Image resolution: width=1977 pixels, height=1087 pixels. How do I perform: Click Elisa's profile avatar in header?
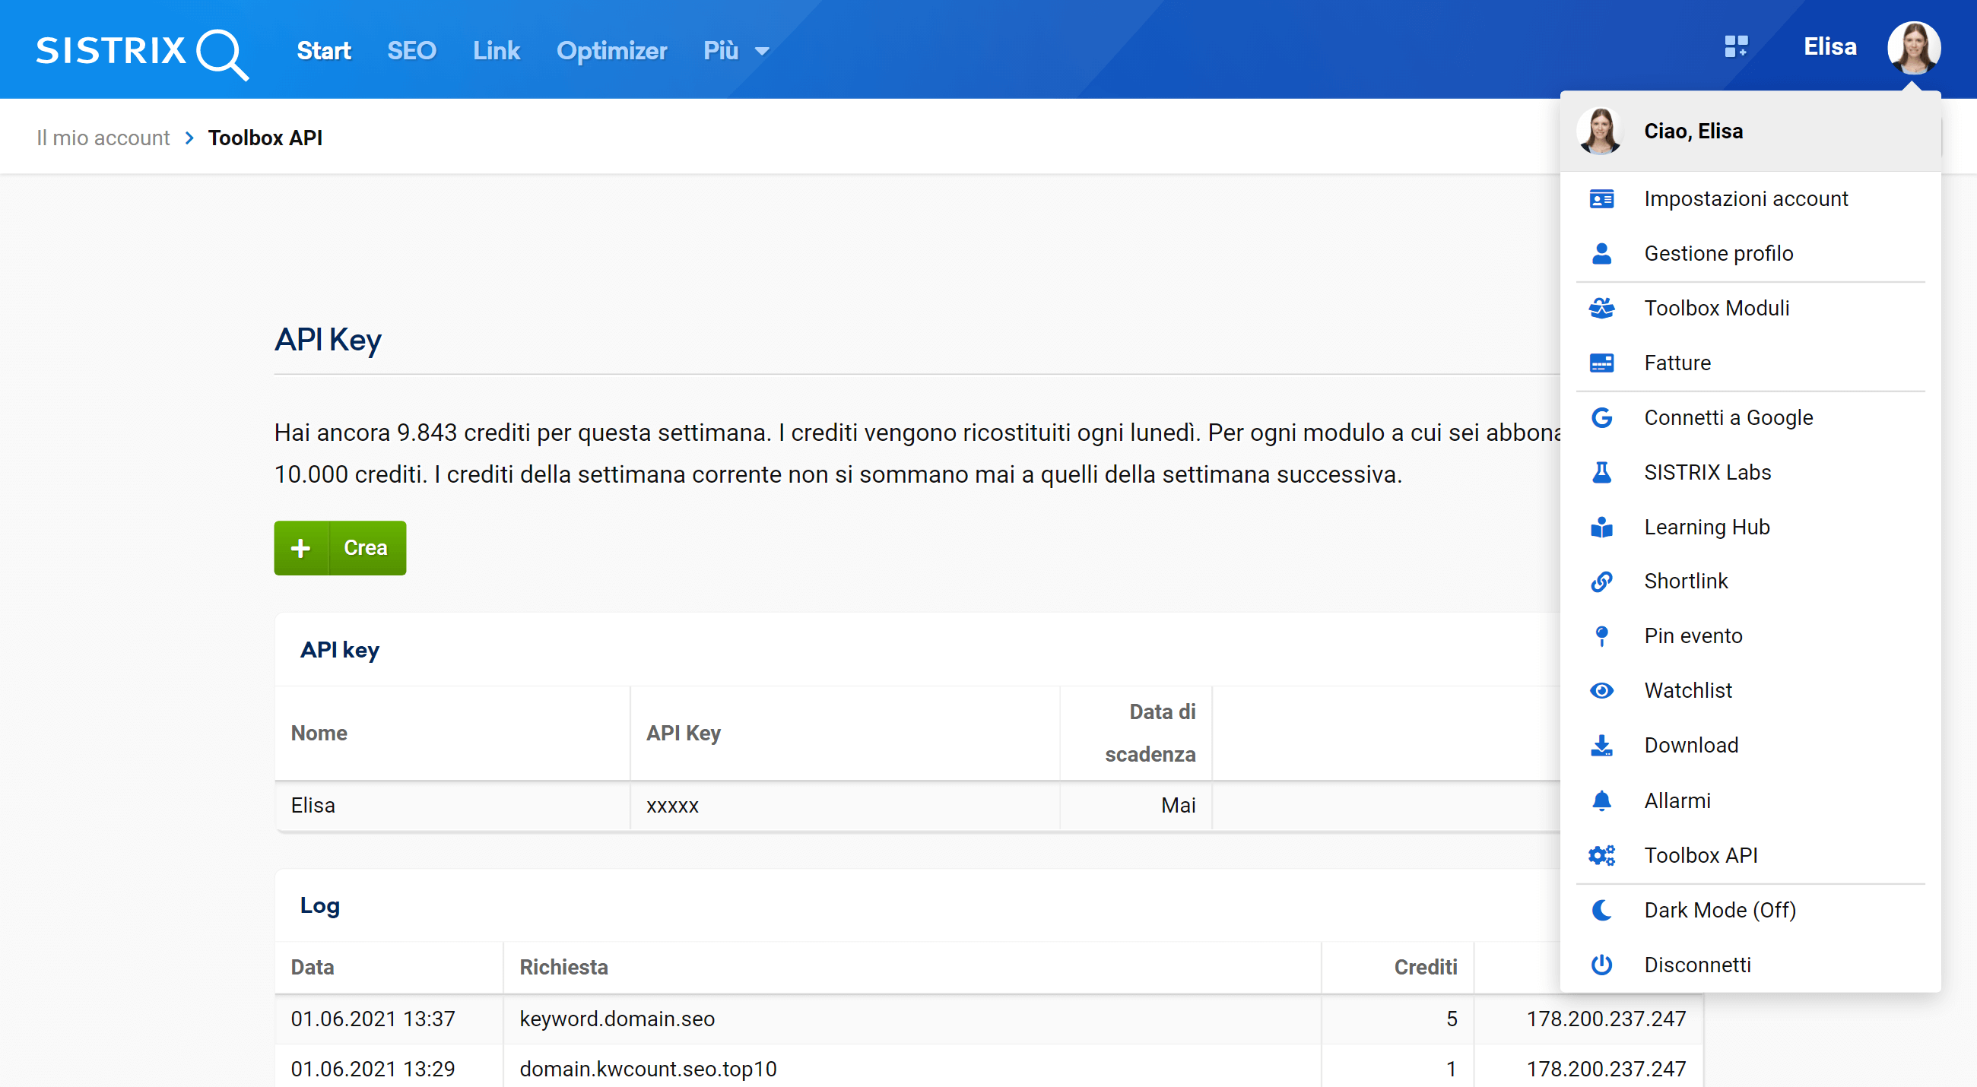[x=1913, y=48]
